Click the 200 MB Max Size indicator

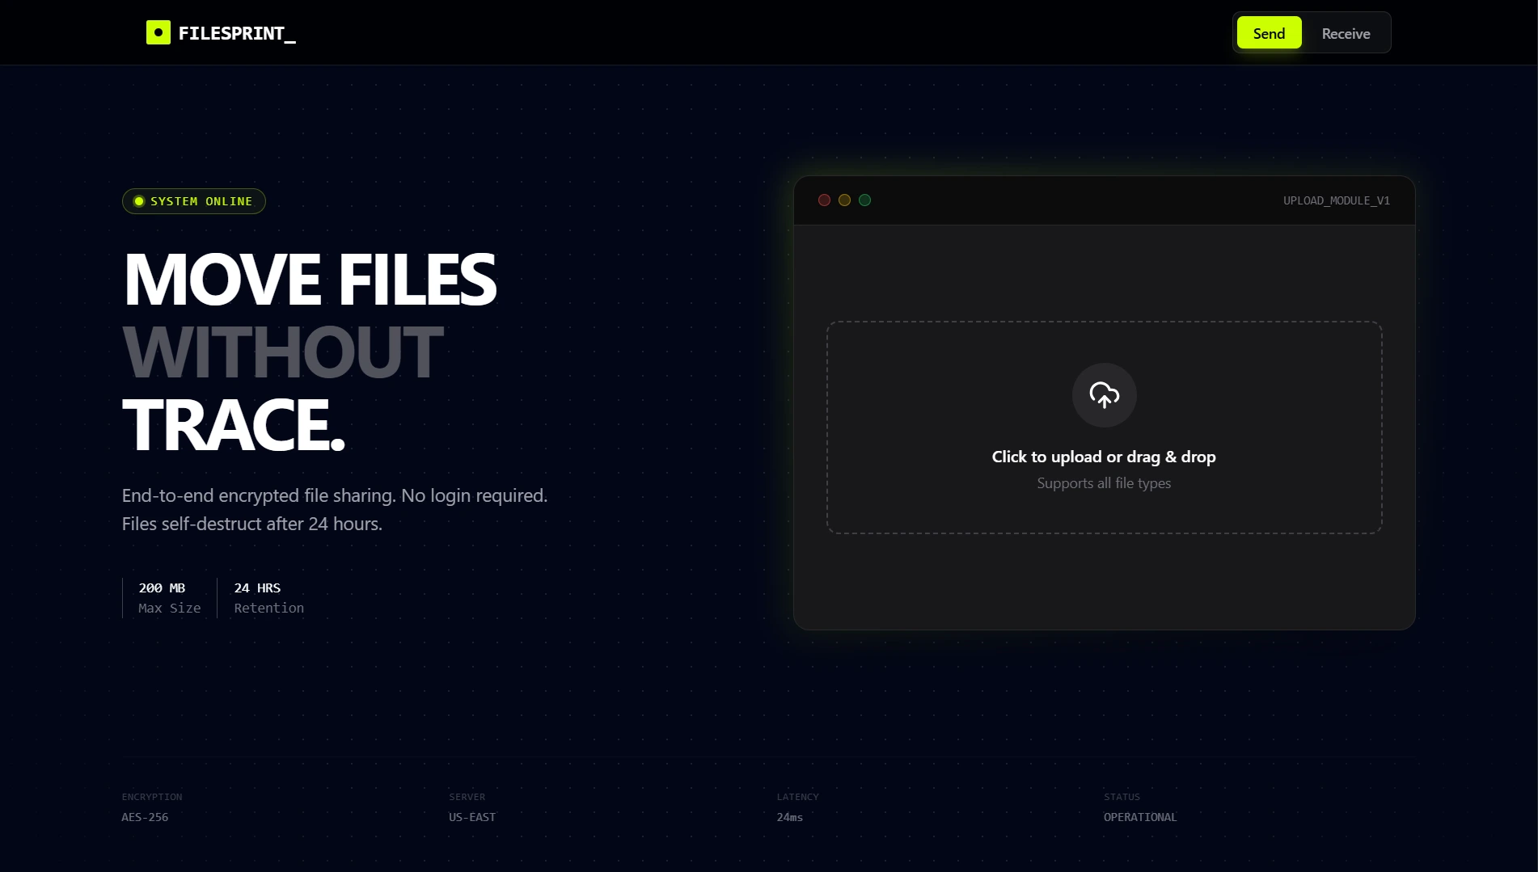point(169,598)
